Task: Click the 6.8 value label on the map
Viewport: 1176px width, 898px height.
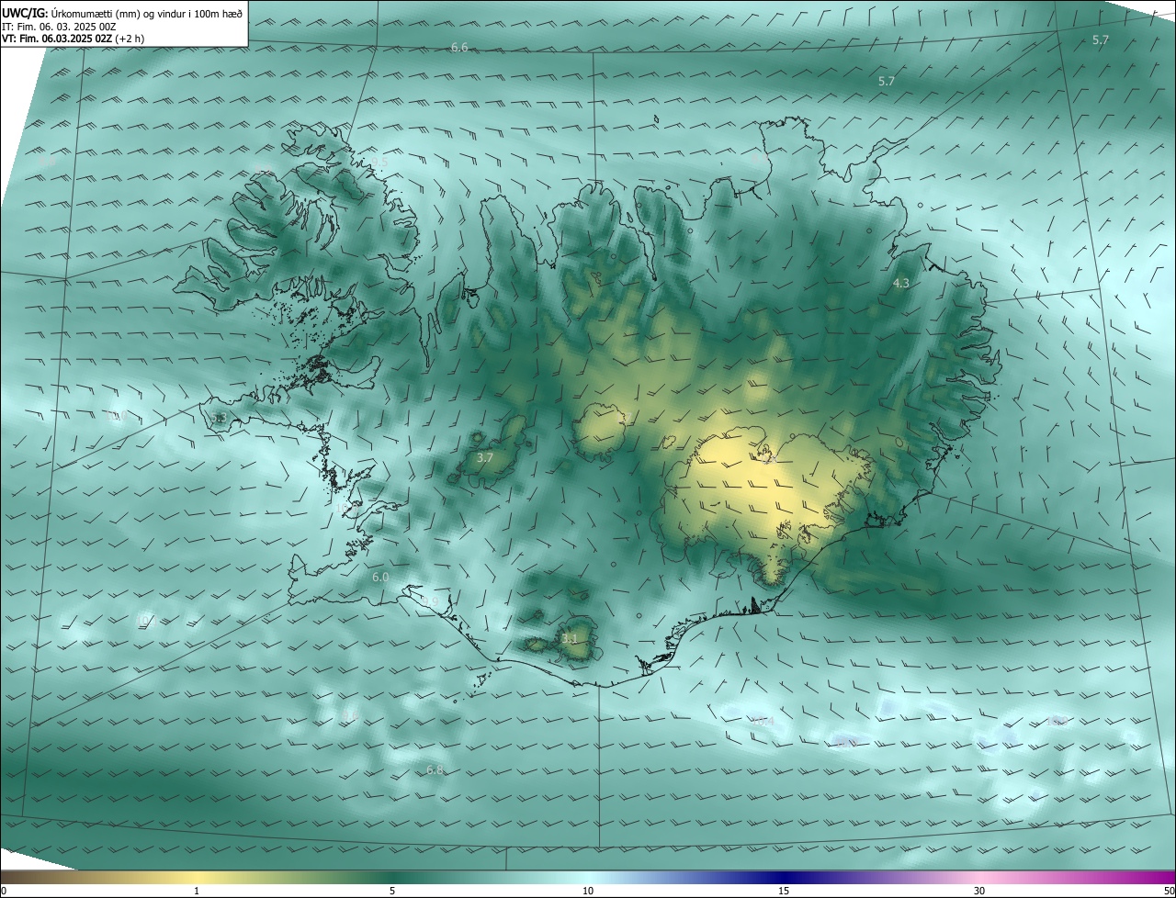Action: (x=435, y=769)
